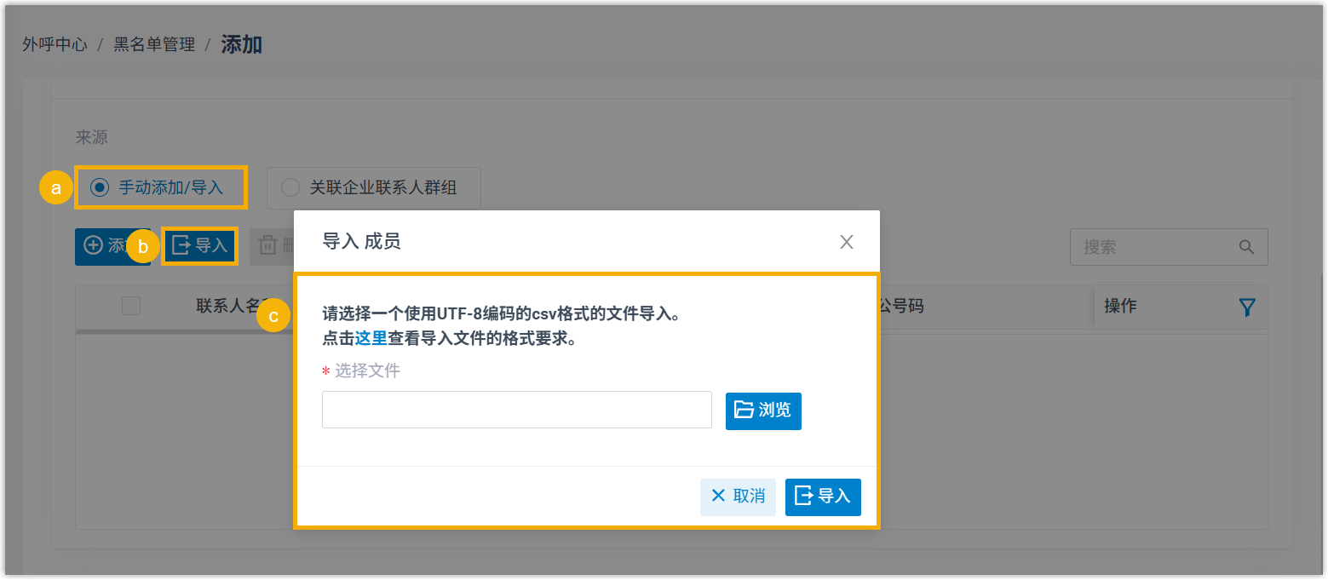Focus the 搜索 input field
This screenshot has width=1328, height=580.
coord(1154,247)
